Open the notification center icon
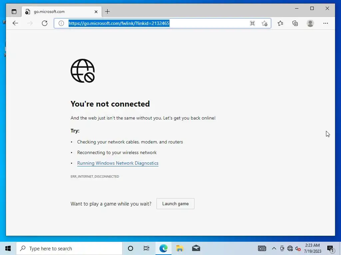The image size is (341, 255). coord(330,248)
